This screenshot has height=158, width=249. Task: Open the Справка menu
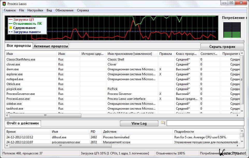point(83,10)
